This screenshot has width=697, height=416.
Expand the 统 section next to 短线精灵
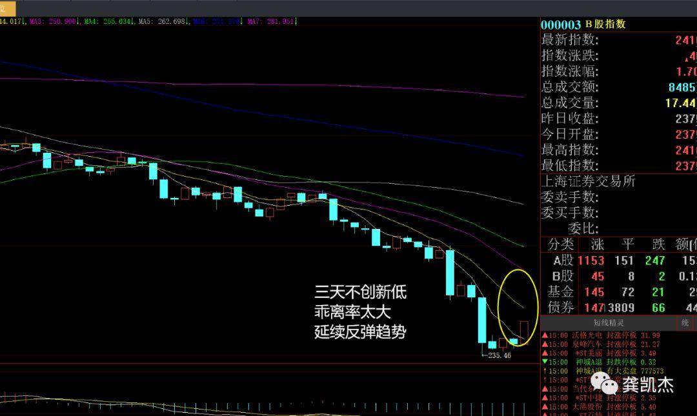(x=685, y=322)
